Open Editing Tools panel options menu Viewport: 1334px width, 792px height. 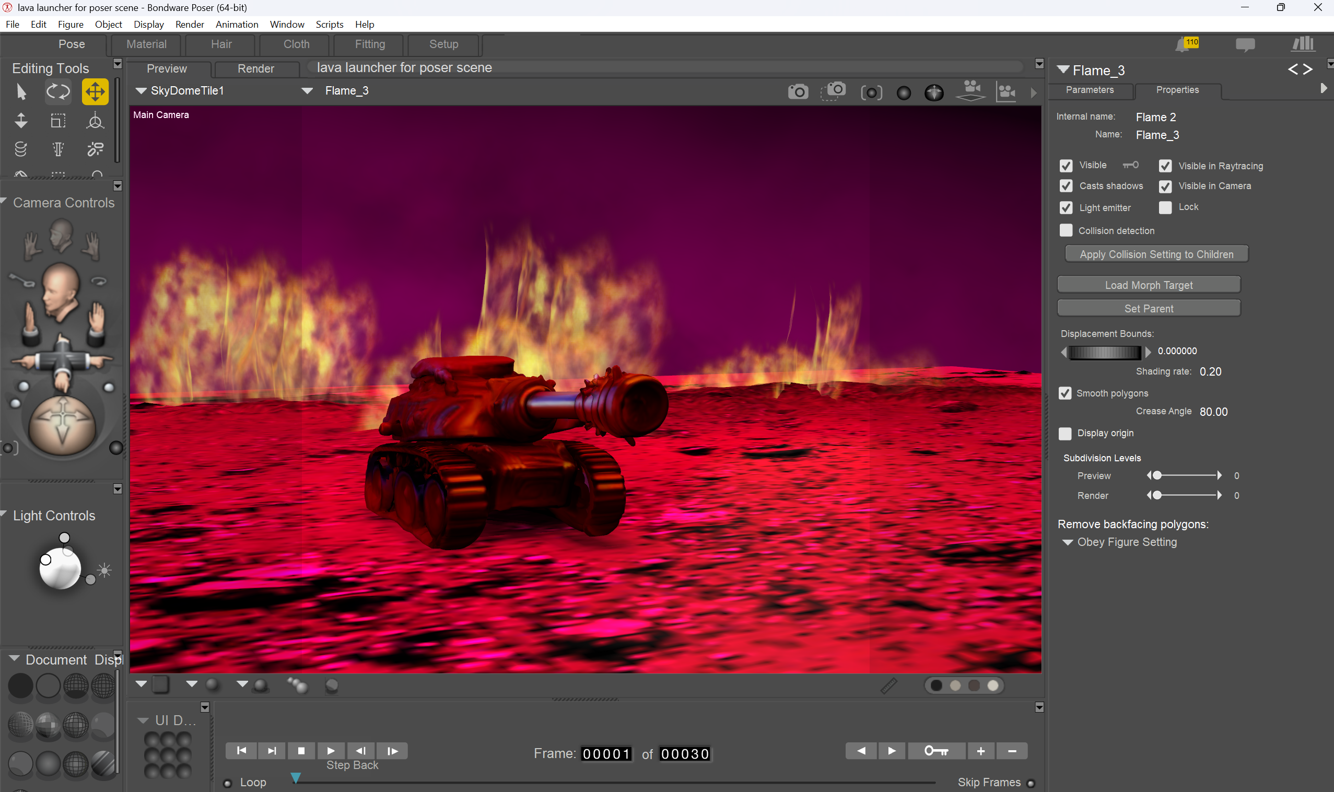118,64
